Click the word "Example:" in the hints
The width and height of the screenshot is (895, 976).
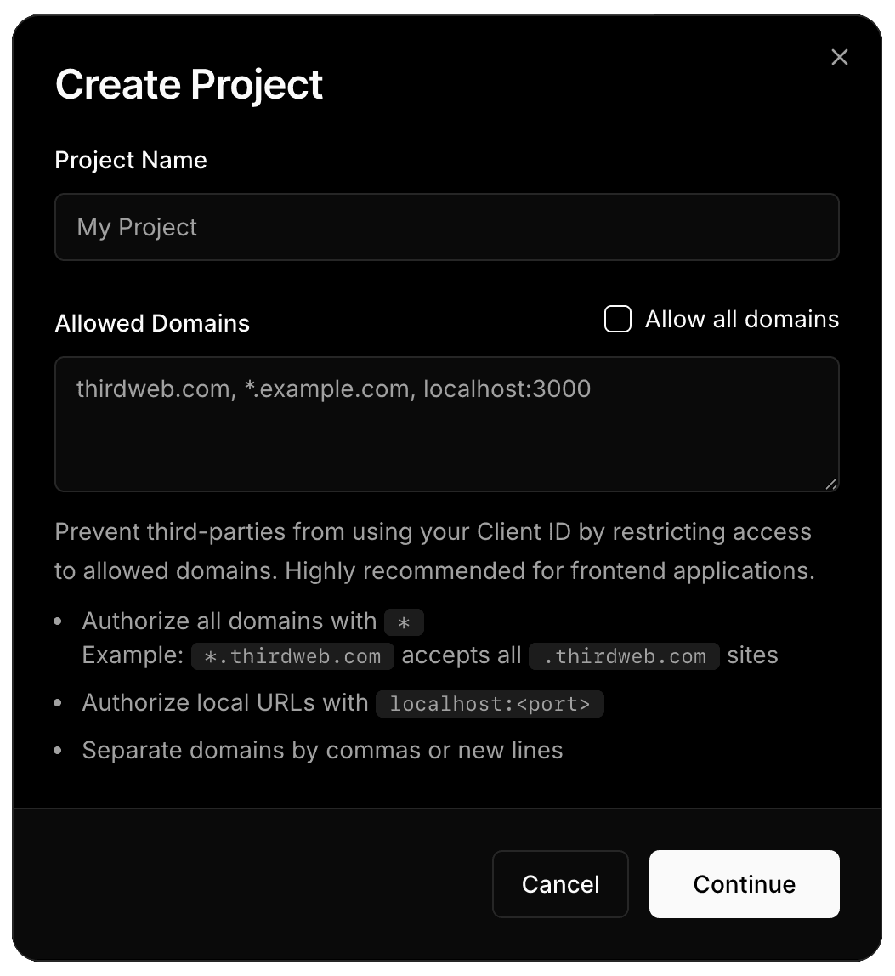coord(133,655)
